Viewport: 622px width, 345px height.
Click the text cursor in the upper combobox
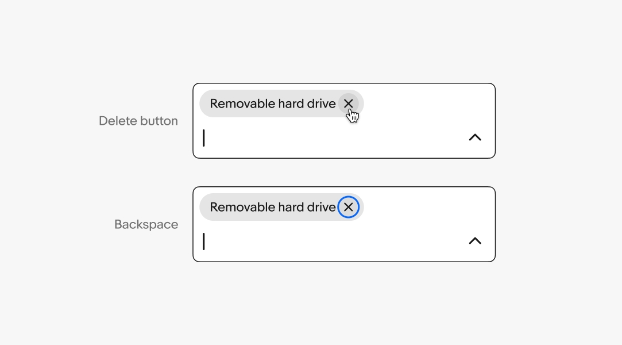click(204, 137)
